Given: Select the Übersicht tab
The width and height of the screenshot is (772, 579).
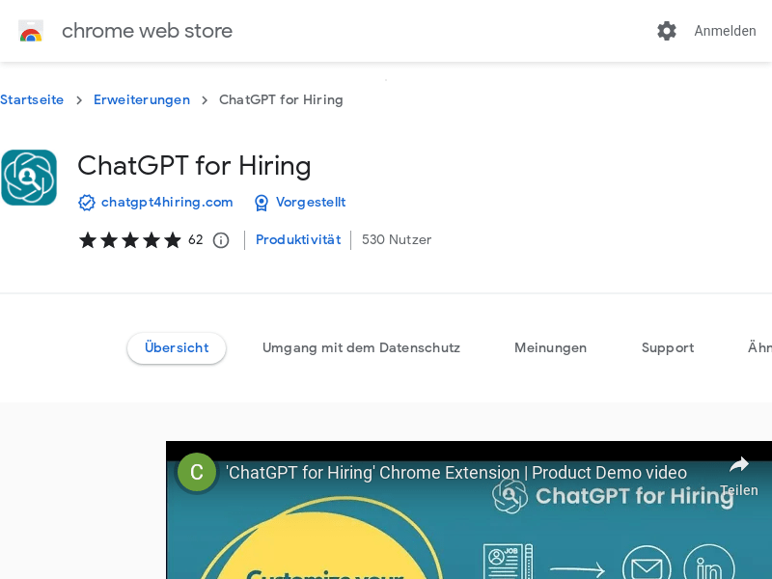Looking at the screenshot, I should coord(177,348).
